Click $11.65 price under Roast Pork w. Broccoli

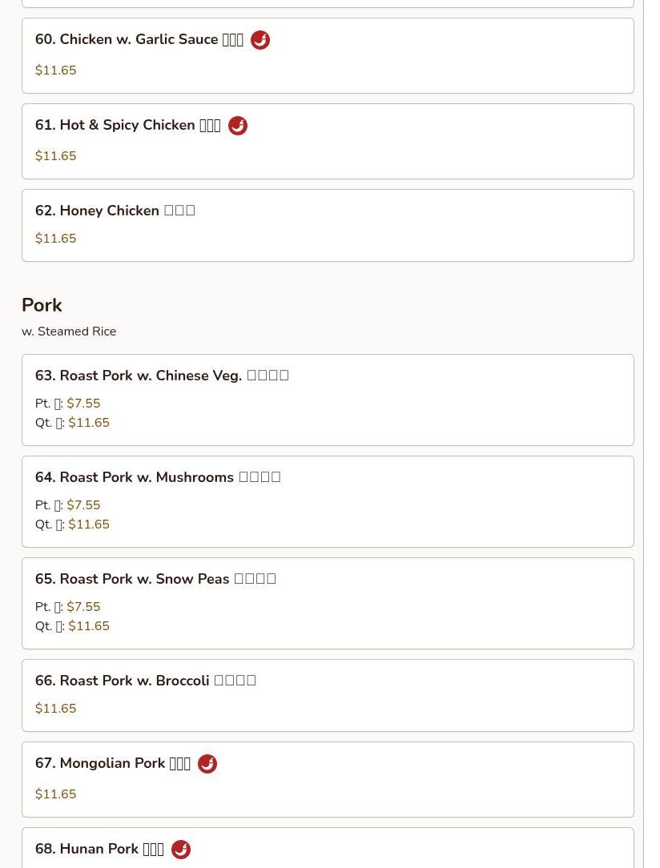[x=55, y=709]
